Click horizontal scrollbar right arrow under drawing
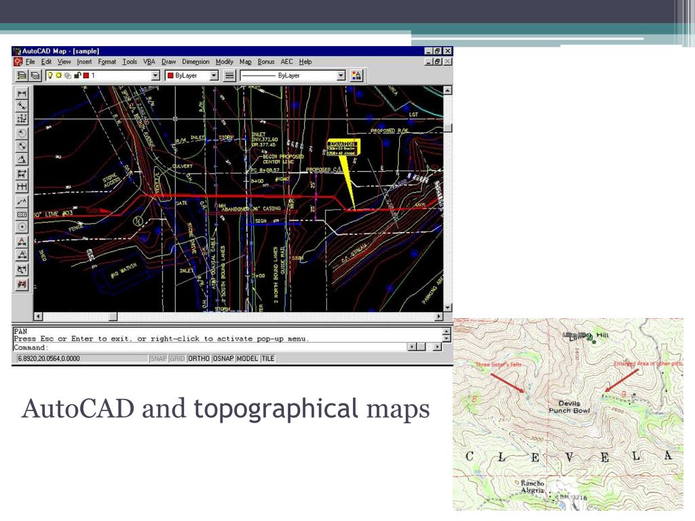The image size is (695, 521). (x=438, y=316)
